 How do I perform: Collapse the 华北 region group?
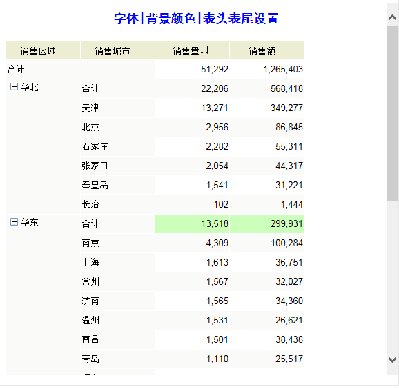14,87
